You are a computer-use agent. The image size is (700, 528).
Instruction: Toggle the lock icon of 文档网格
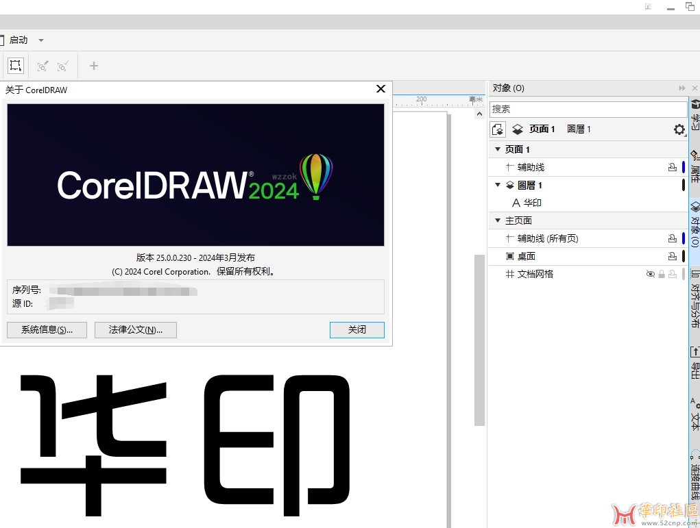(662, 274)
